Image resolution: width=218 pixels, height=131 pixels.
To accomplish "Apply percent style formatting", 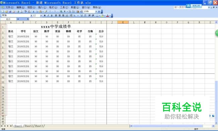I will pos(74,15).
